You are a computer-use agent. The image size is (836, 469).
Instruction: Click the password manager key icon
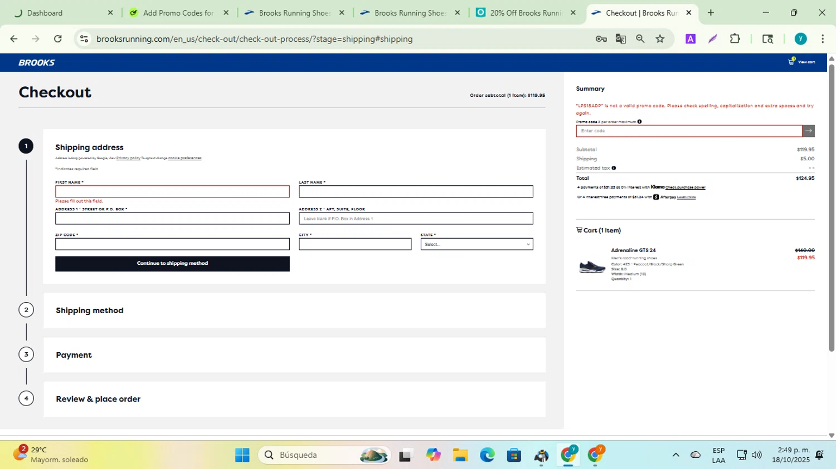click(x=601, y=38)
